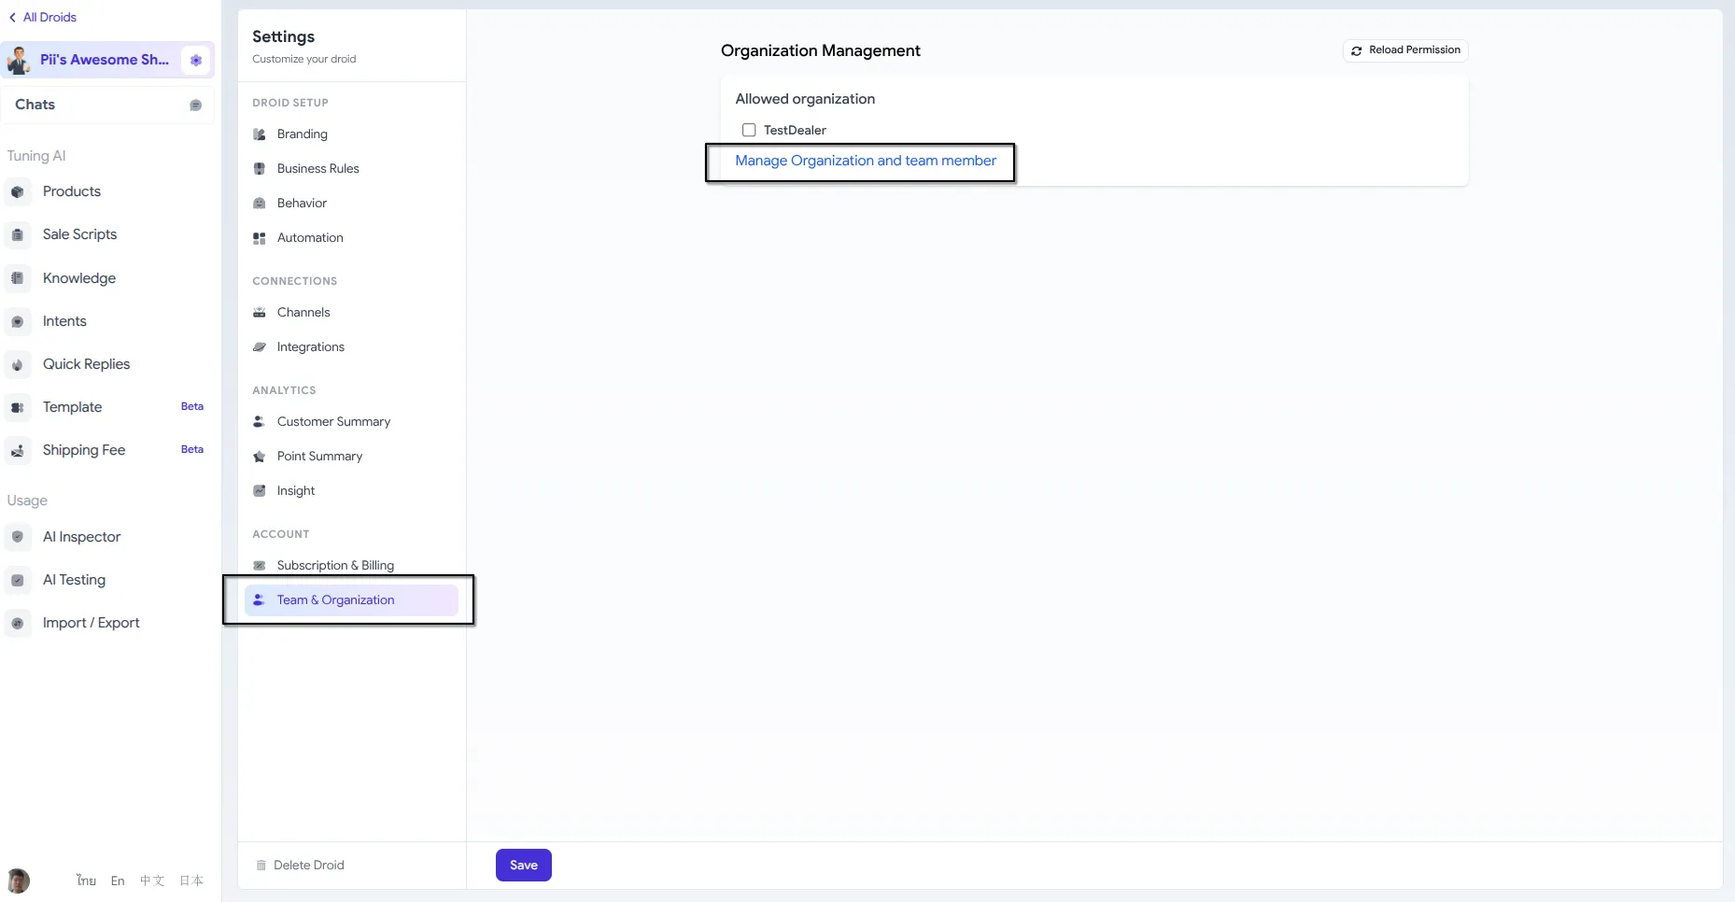The image size is (1735, 902).
Task: Click the gear icon next to Pii's Awesome Sh...
Action: [195, 59]
